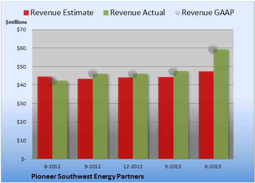Image resolution: width=255 pixels, height=183 pixels.
Task: Click the '6-2012' x-axis label
Action: 52,167
